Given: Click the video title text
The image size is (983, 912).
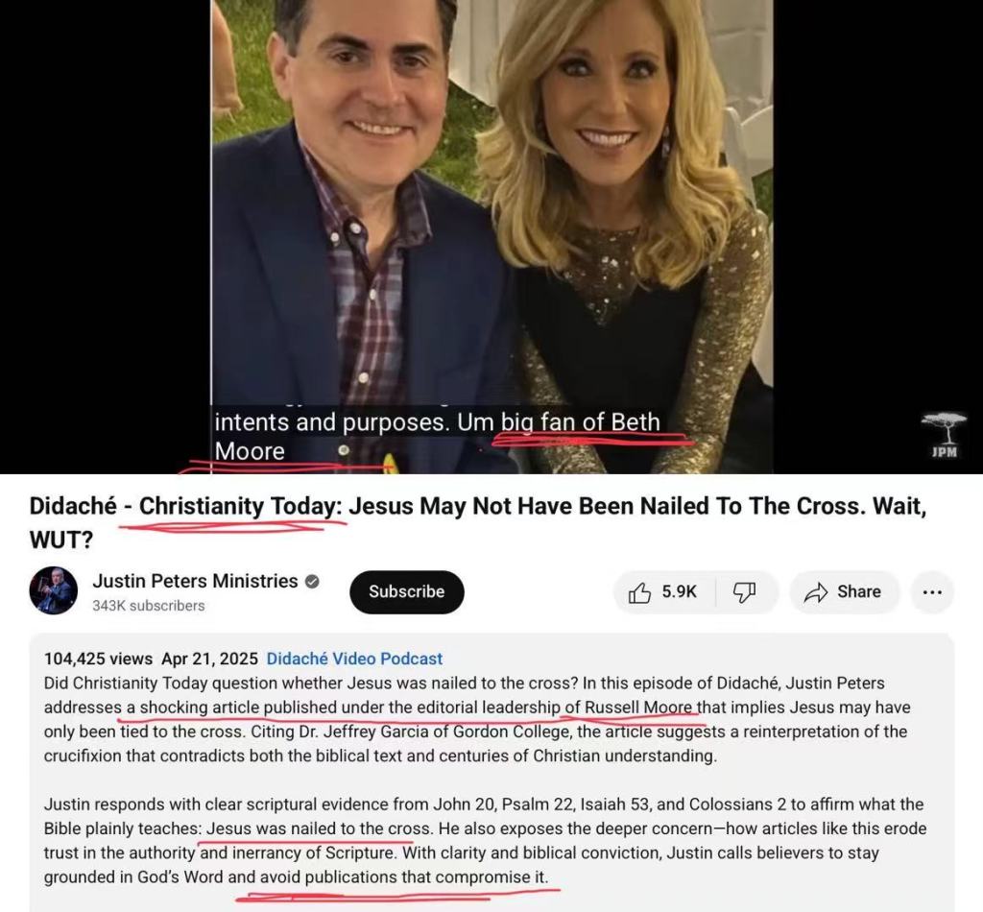Looking at the screenshot, I should point(478,523).
